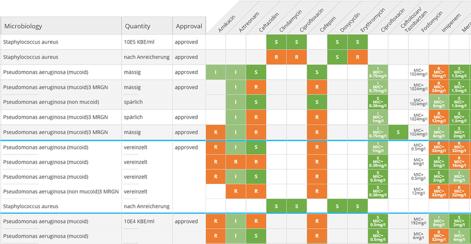471x244 pixels.
Task: Expand the 'nach Anreicherung' quantity detail
Action: tap(146, 57)
